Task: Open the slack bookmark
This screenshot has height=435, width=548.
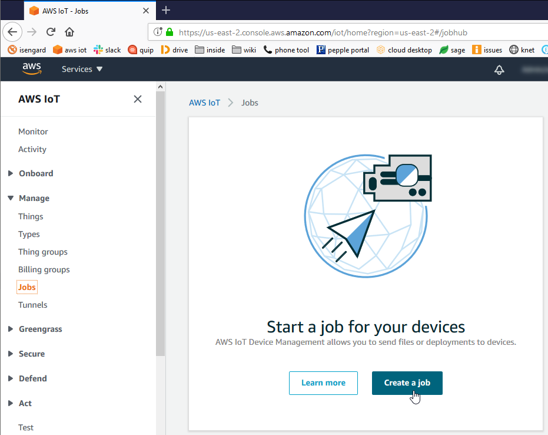Action: 107,50
